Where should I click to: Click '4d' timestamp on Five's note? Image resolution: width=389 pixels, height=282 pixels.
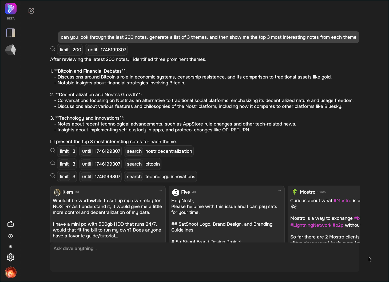pos(194,192)
